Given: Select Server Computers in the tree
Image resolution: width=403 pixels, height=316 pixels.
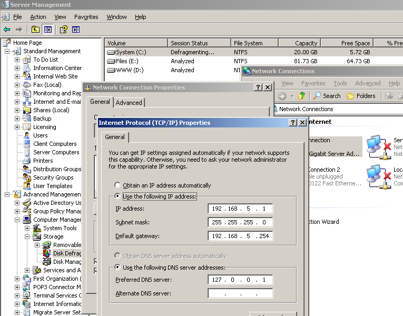Looking at the screenshot, I should click(56, 152).
